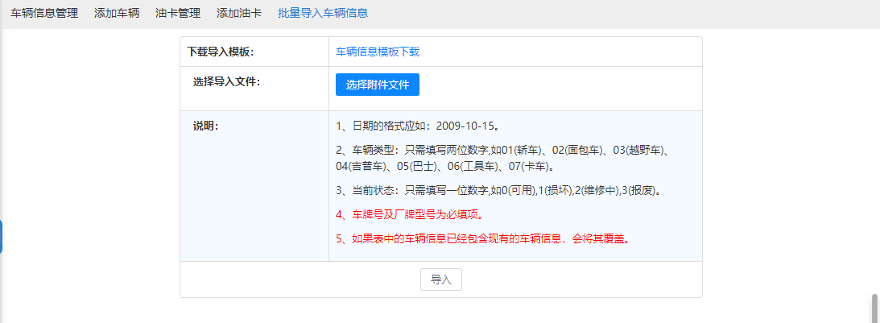
Task: Click the vertical scrollbar thumb at right edge
Action: coord(874,308)
